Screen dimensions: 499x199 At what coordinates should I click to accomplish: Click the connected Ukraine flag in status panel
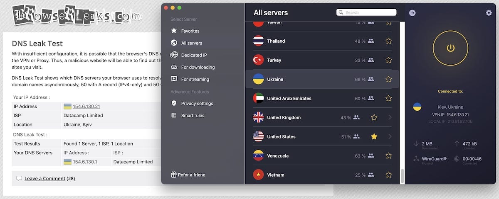pyautogui.click(x=417, y=107)
